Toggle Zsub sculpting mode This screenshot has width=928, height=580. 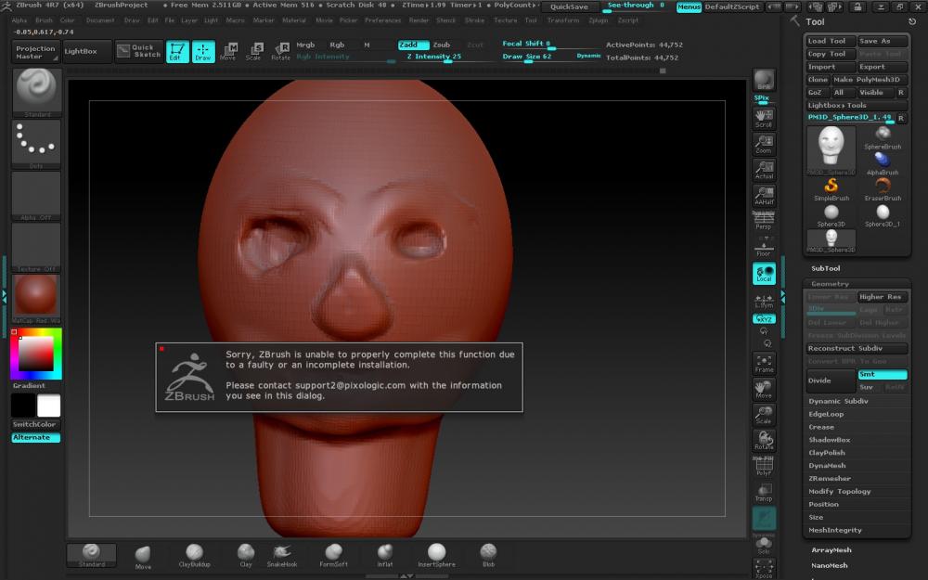pos(442,45)
